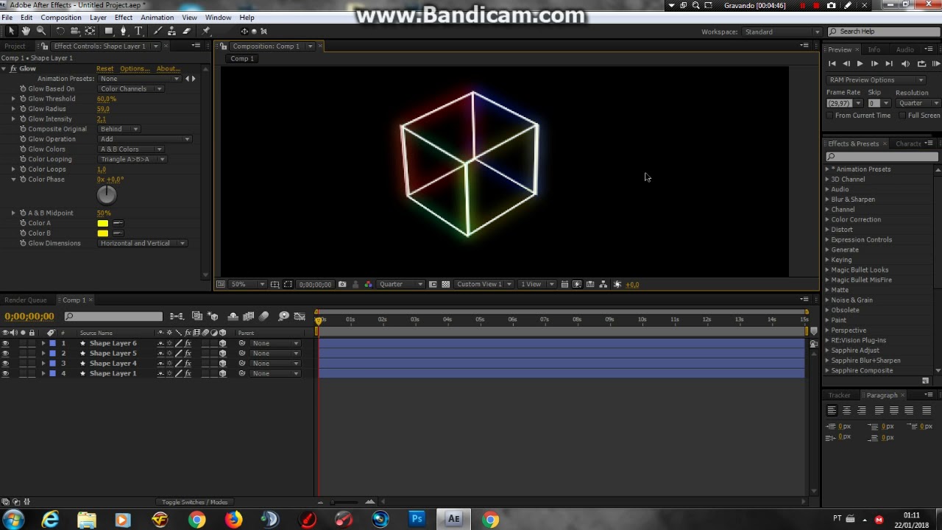Hide Shape Layer 5 with its eye icon

pyautogui.click(x=5, y=353)
